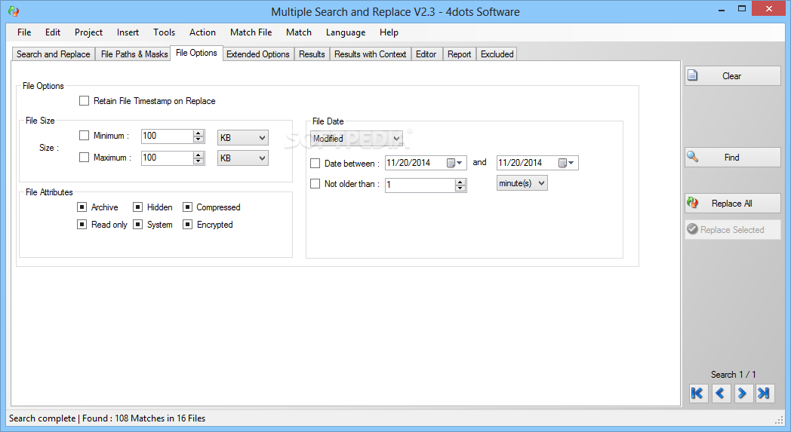Image resolution: width=791 pixels, height=432 pixels.
Task: Toggle the Compressed attribute checkbox
Action: 187,207
